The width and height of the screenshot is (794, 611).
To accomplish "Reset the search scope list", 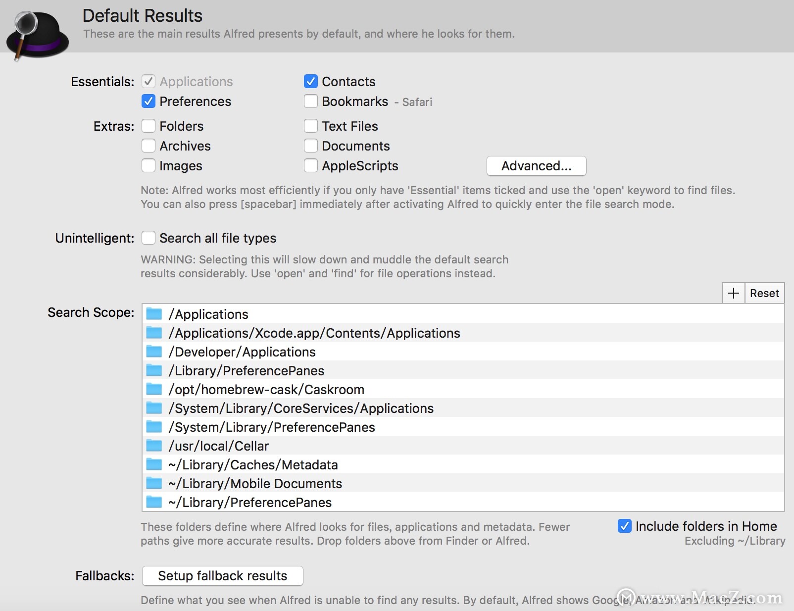I will tap(765, 293).
